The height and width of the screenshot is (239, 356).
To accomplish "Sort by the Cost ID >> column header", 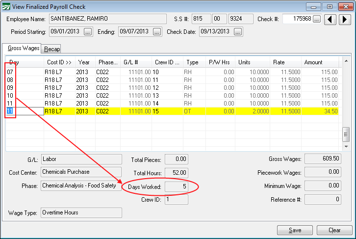I will [x=59, y=62].
